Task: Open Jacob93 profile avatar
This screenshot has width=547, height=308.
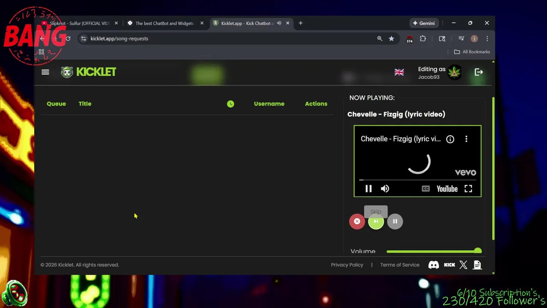Action: (x=454, y=72)
